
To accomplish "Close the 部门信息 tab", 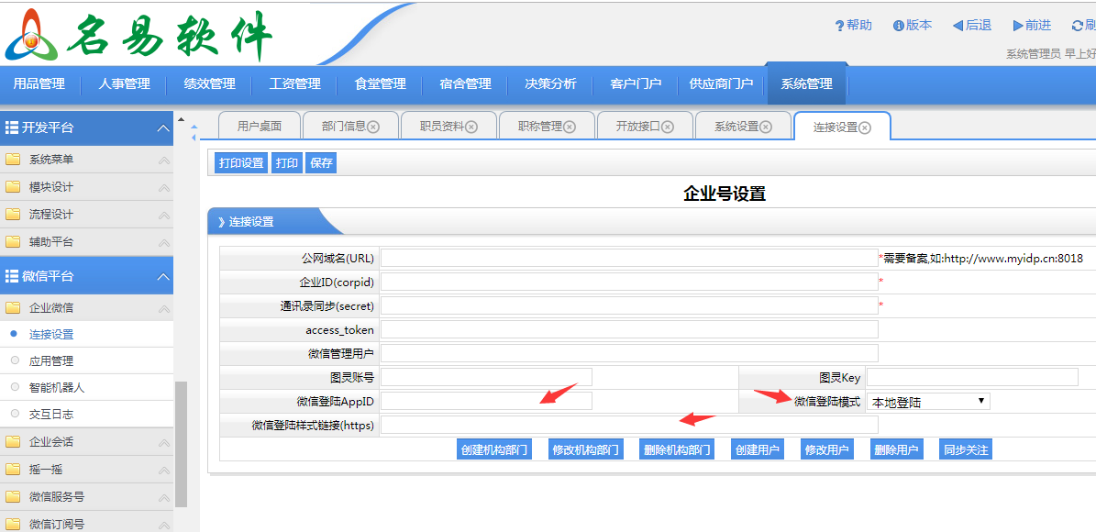I will tap(373, 127).
